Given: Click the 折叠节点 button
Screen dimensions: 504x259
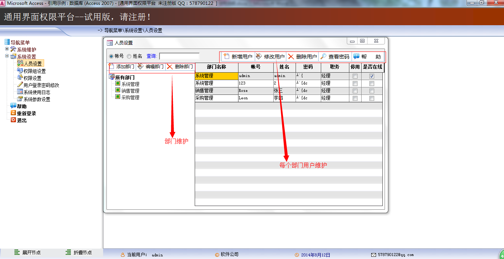Looking at the screenshot, I should [79, 253].
